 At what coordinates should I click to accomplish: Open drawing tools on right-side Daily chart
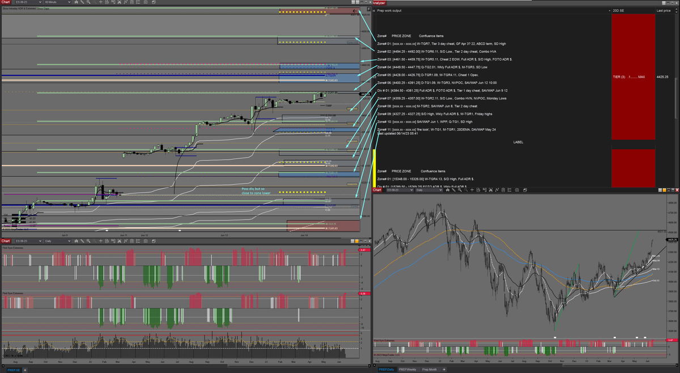click(453, 190)
